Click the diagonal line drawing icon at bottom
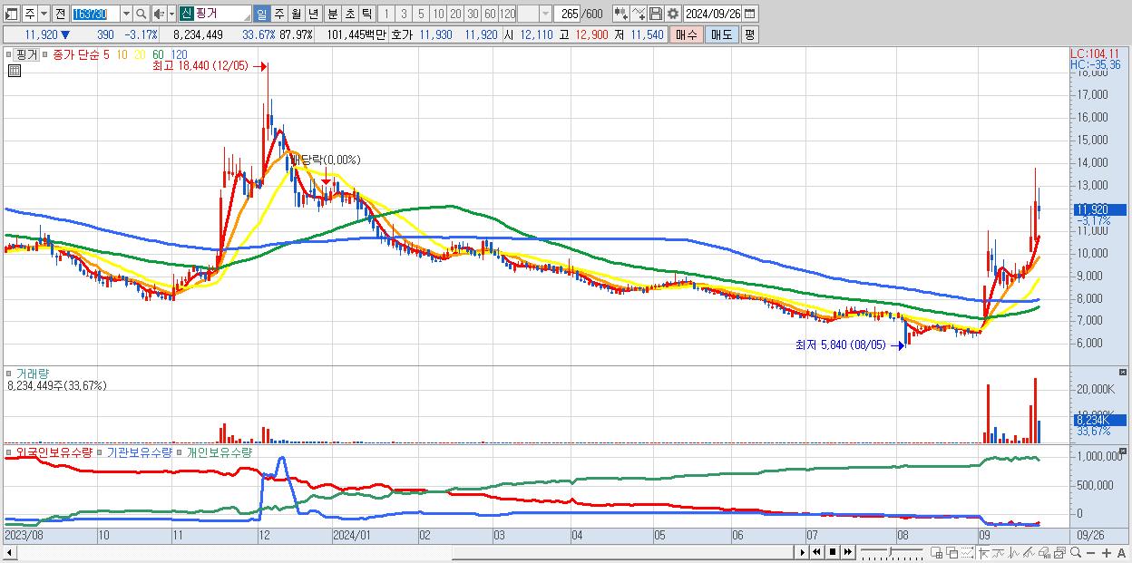 point(1030,552)
